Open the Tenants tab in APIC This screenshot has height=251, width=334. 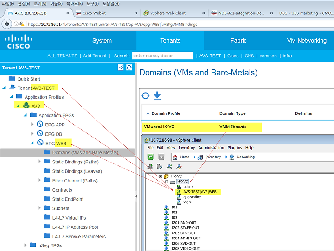tap(170, 40)
